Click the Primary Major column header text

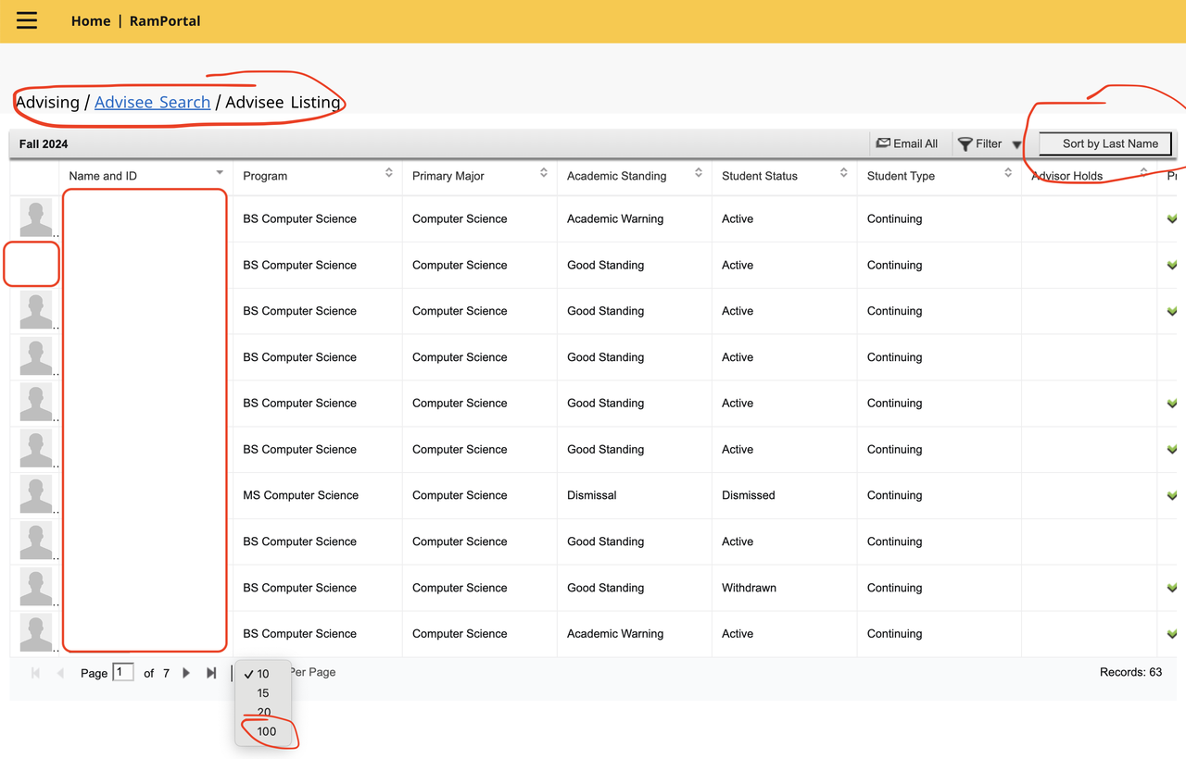point(448,176)
